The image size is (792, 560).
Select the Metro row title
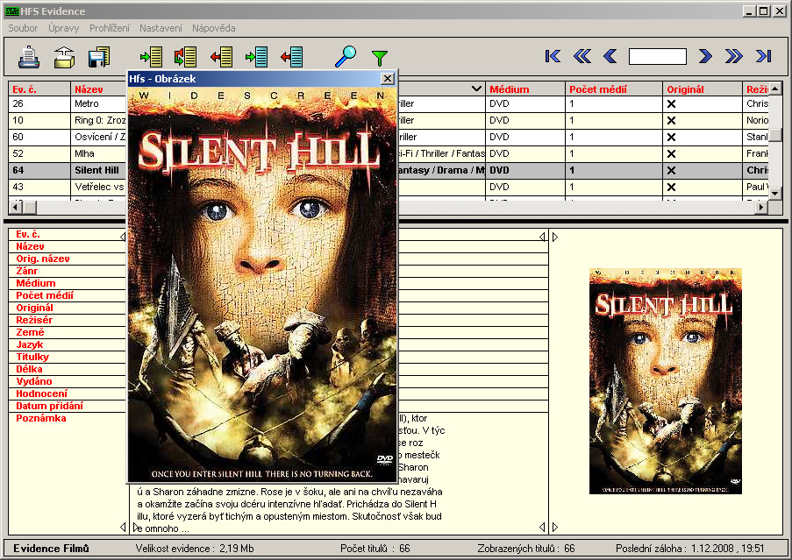(x=87, y=104)
